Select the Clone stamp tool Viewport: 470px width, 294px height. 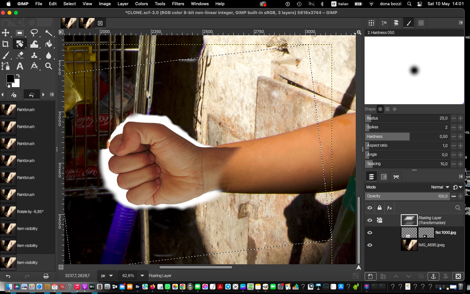34,55
